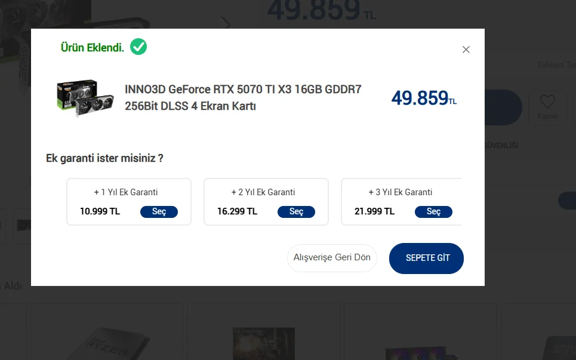This screenshot has width=576, height=360.
Task: Click the next image arrow chevron
Action: (226, 23)
